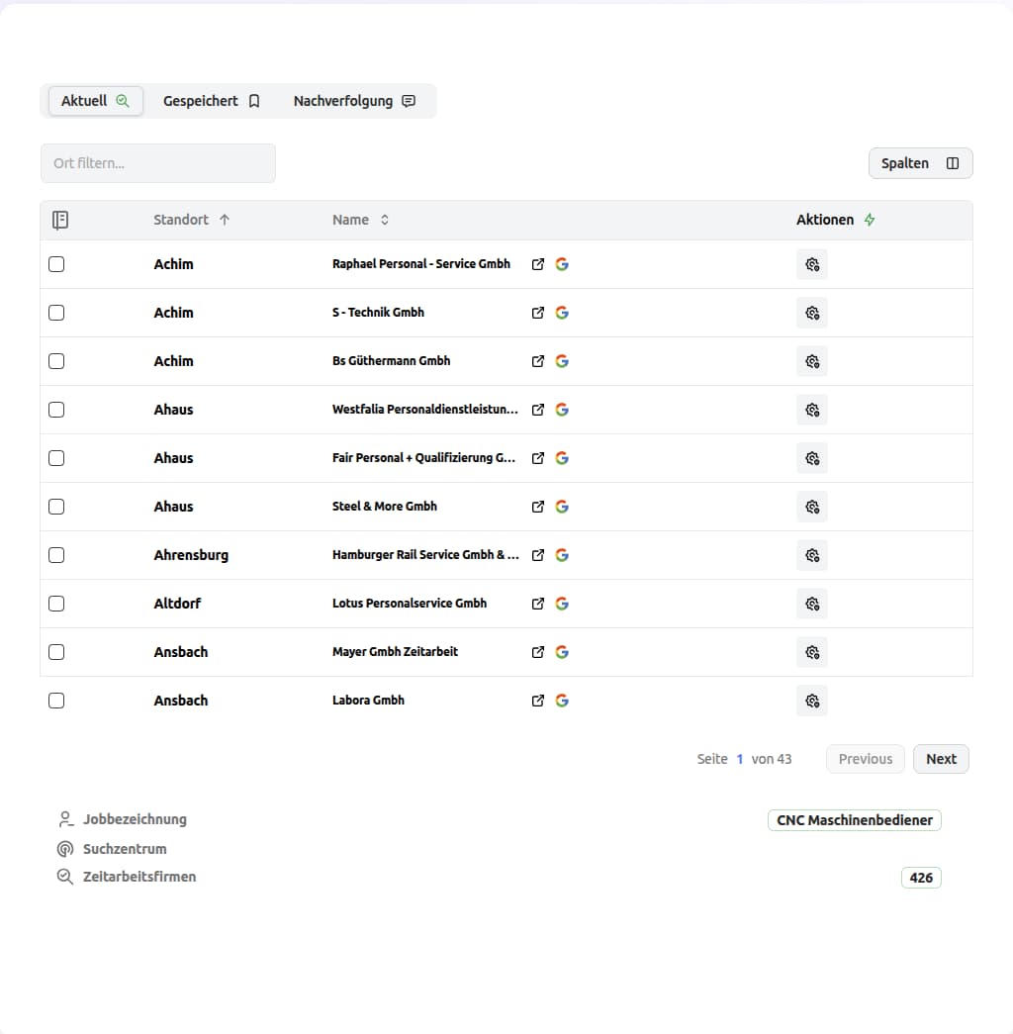Open actions gear for Hamburger Rail Service row
The image size is (1013, 1034).
point(811,555)
